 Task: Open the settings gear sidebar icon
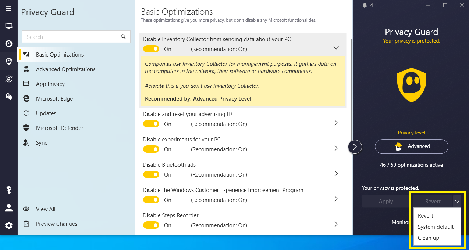(8, 225)
